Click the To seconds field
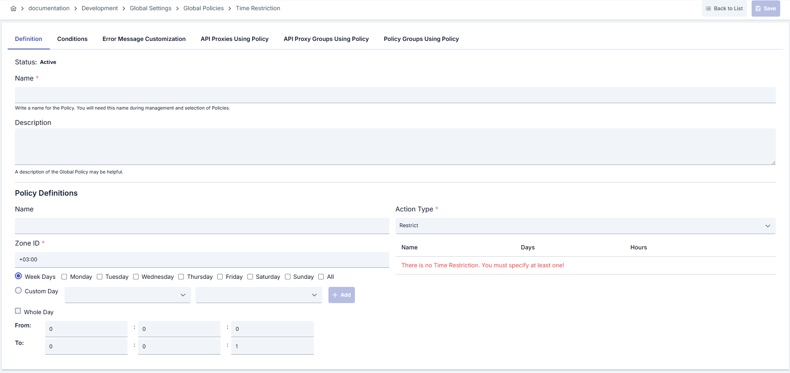This screenshot has height=373, width=790. 273,347
